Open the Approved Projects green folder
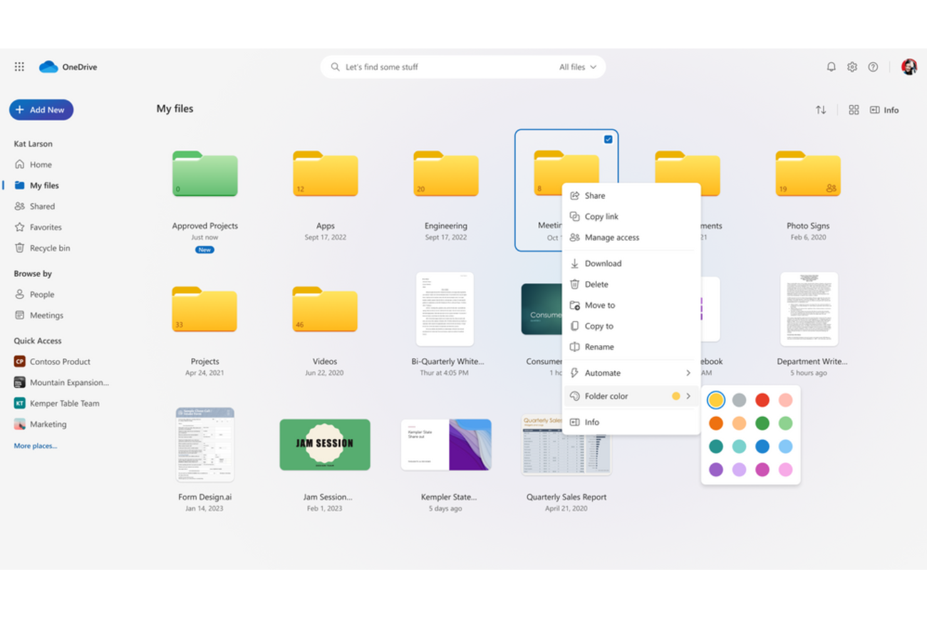Image resolution: width=927 pixels, height=618 pixels. (x=205, y=173)
